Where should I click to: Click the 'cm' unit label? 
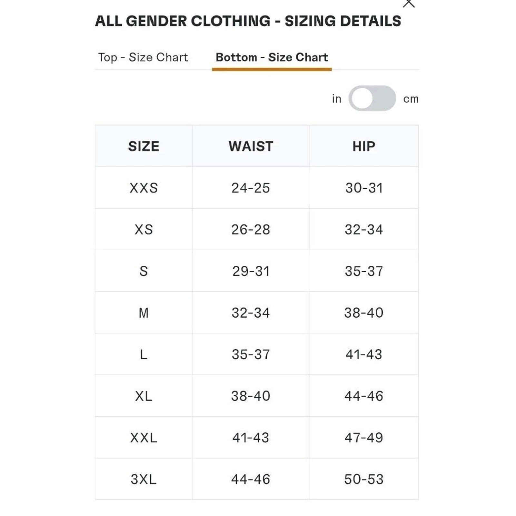tap(411, 99)
